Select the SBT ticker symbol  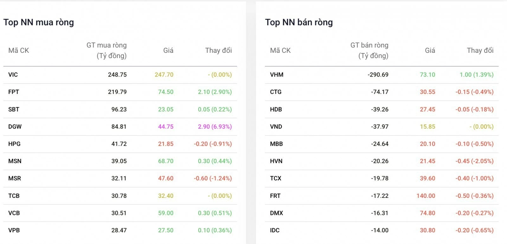pyautogui.click(x=14, y=109)
